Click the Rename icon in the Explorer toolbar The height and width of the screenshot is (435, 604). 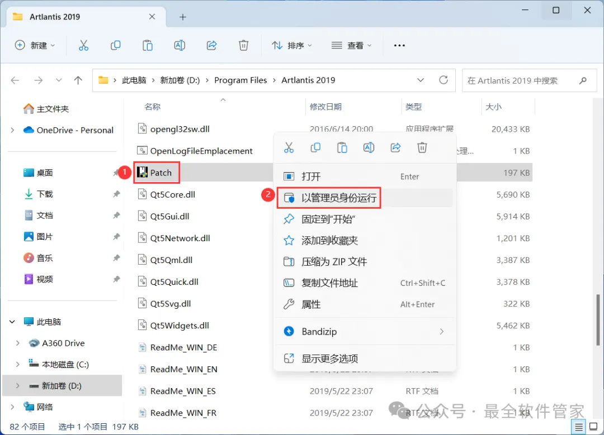point(180,45)
